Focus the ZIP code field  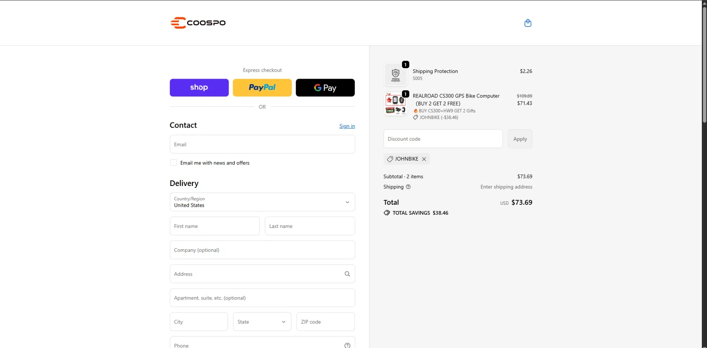tap(325, 322)
